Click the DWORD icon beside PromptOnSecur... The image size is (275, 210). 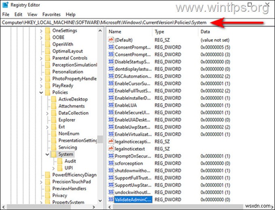(x=111, y=156)
